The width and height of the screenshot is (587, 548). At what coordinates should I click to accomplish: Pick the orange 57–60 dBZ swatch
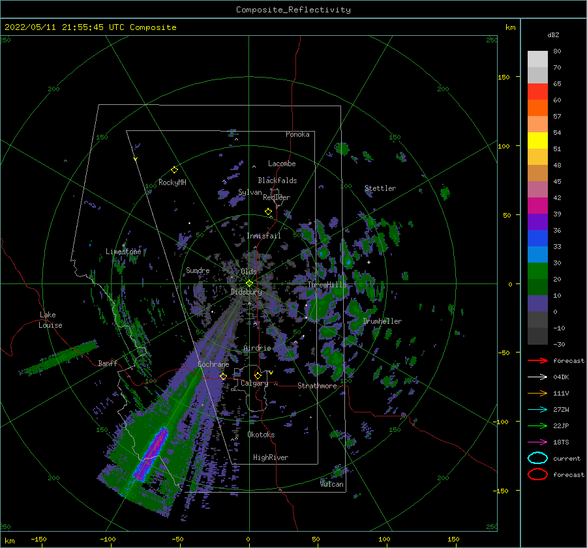537,108
